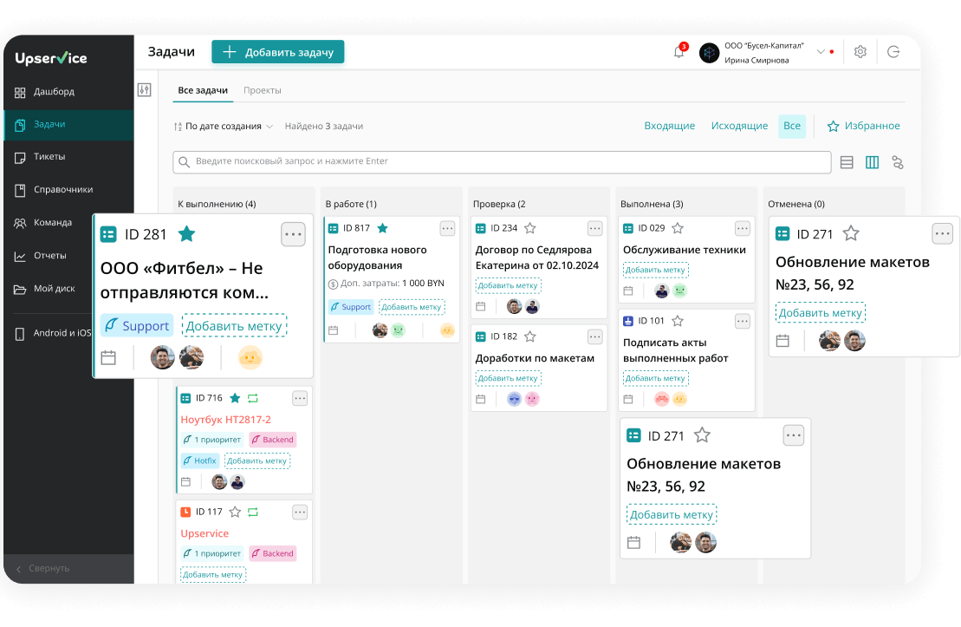The image size is (961, 627).
Task: Switch to list view layout icon
Action: 847,162
